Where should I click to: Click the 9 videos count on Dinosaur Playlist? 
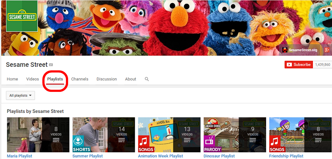(252, 131)
